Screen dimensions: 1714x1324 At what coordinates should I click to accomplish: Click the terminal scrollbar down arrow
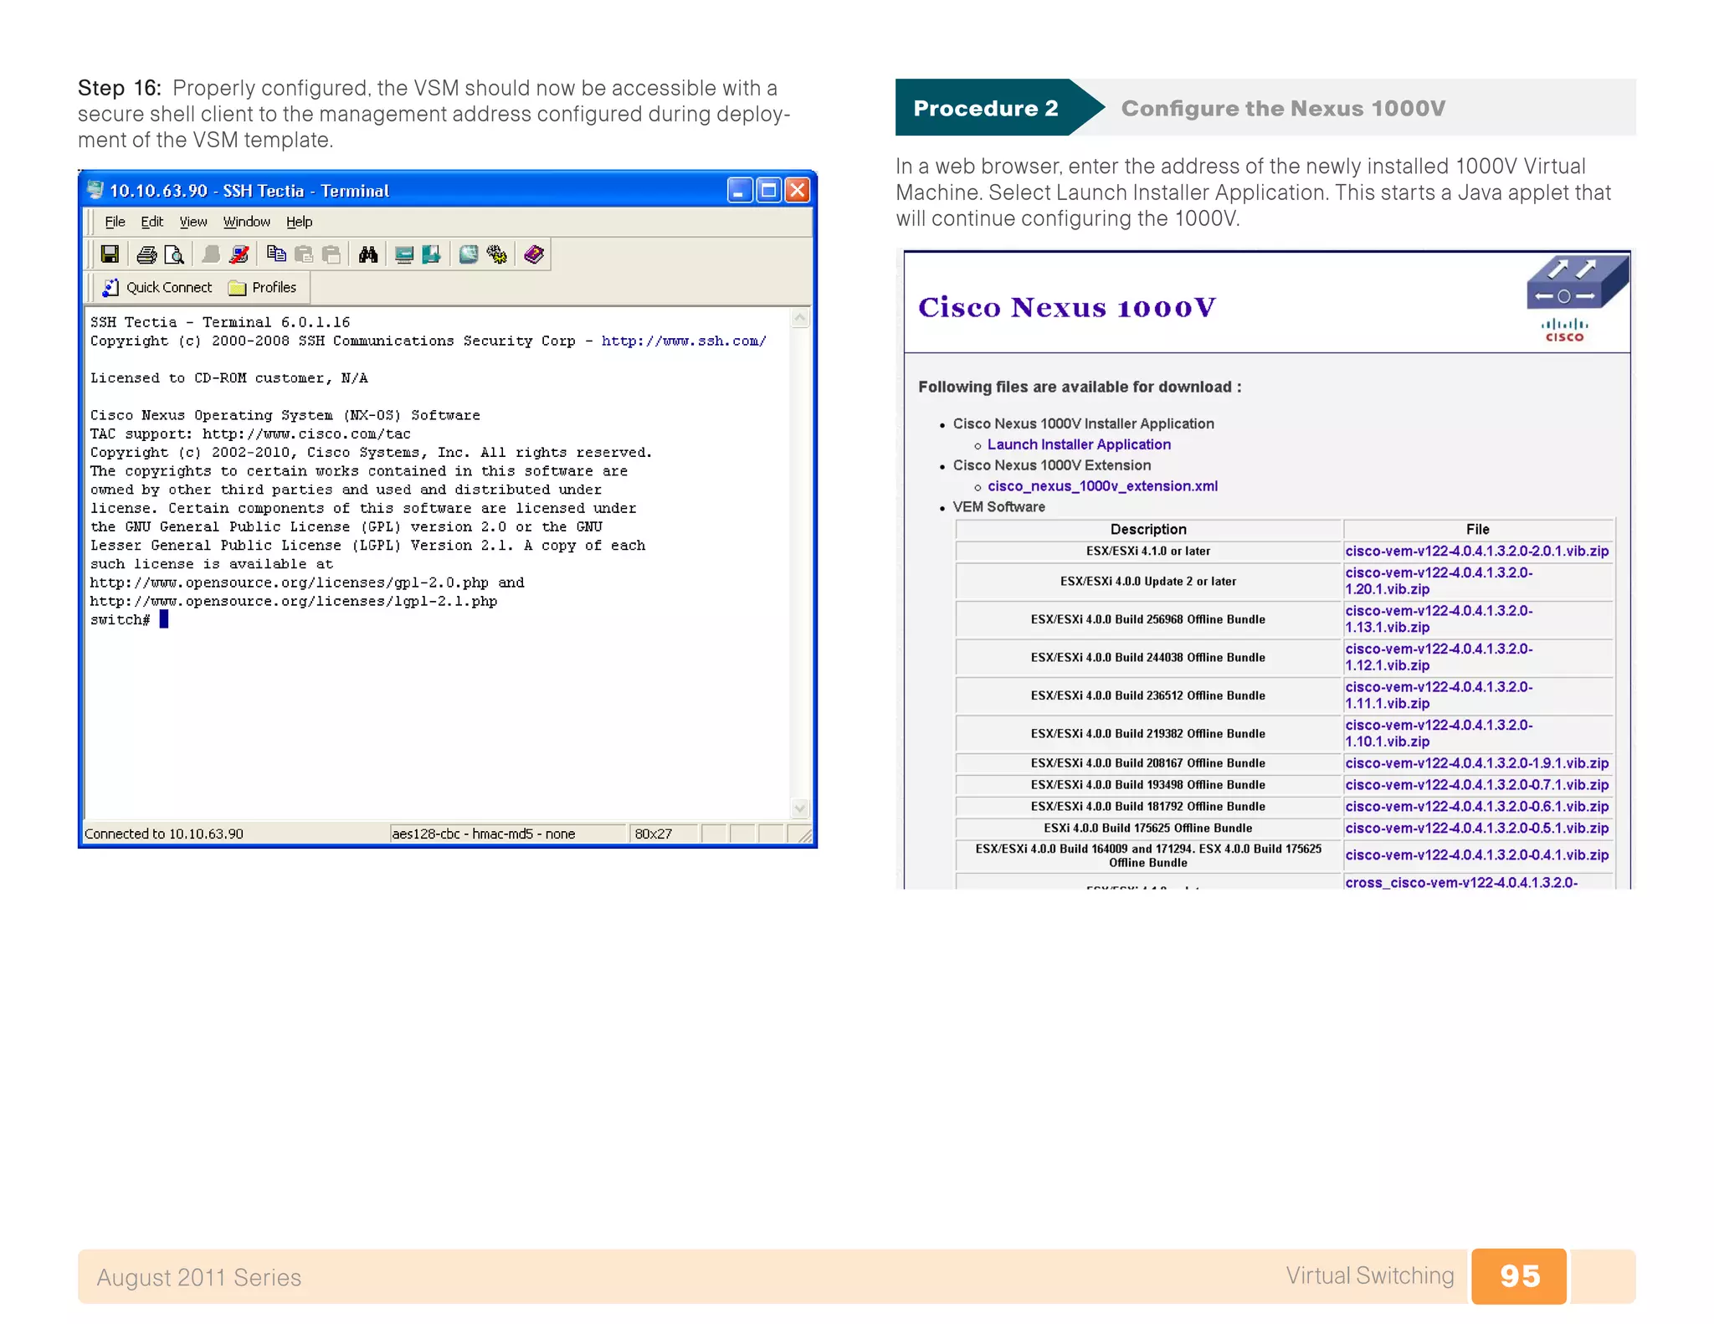tap(800, 808)
